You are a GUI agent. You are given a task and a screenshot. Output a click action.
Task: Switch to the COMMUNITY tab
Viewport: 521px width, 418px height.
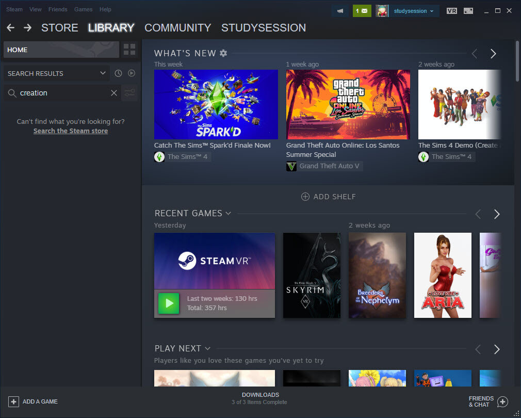tap(178, 27)
